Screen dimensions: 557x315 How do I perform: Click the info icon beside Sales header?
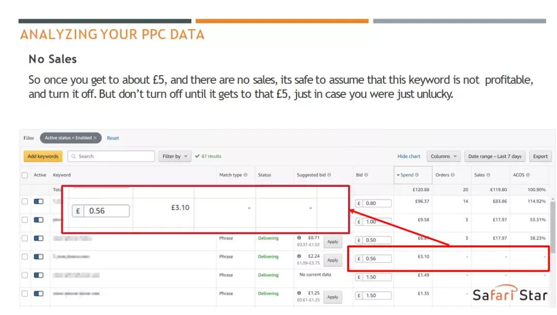[x=488, y=175]
